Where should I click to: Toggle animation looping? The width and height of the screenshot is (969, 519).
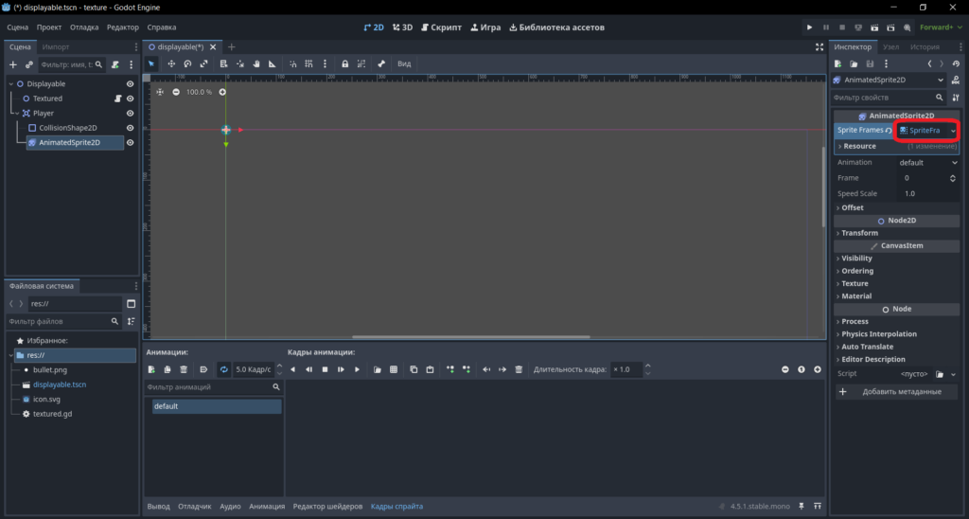pos(223,369)
